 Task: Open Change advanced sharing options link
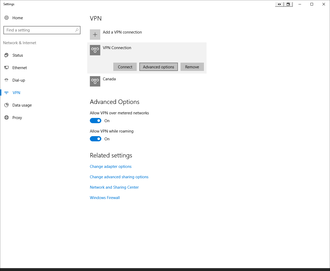(x=119, y=177)
